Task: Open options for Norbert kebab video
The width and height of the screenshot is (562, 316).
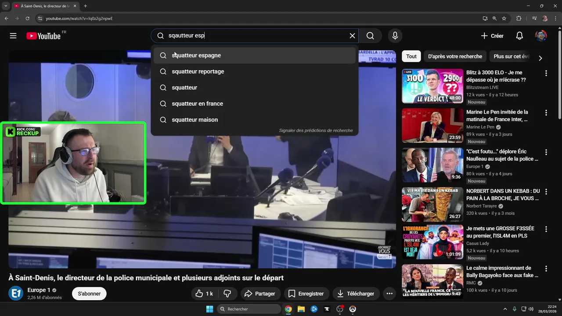Action: coord(546,192)
